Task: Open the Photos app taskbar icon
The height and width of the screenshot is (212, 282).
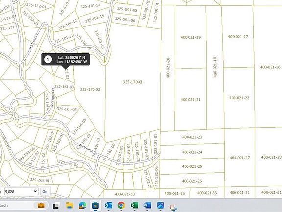Action: pos(160,205)
